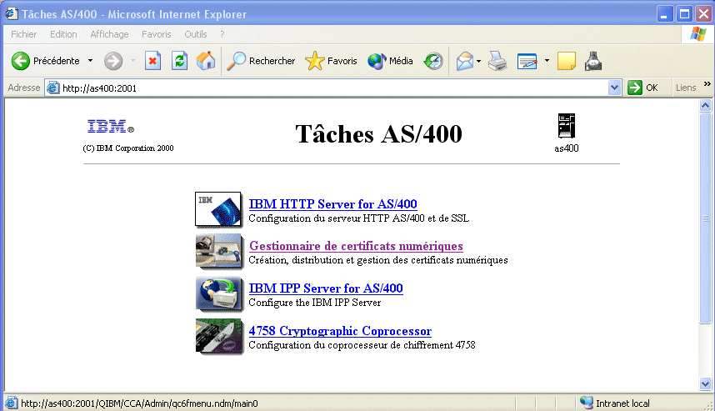Click the IBM logo on the page

110,126
